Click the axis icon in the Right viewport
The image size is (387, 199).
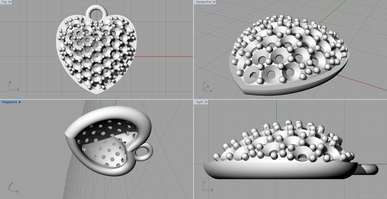(207, 186)
